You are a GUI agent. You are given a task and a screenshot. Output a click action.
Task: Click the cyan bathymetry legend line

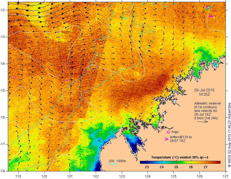[113, 164]
